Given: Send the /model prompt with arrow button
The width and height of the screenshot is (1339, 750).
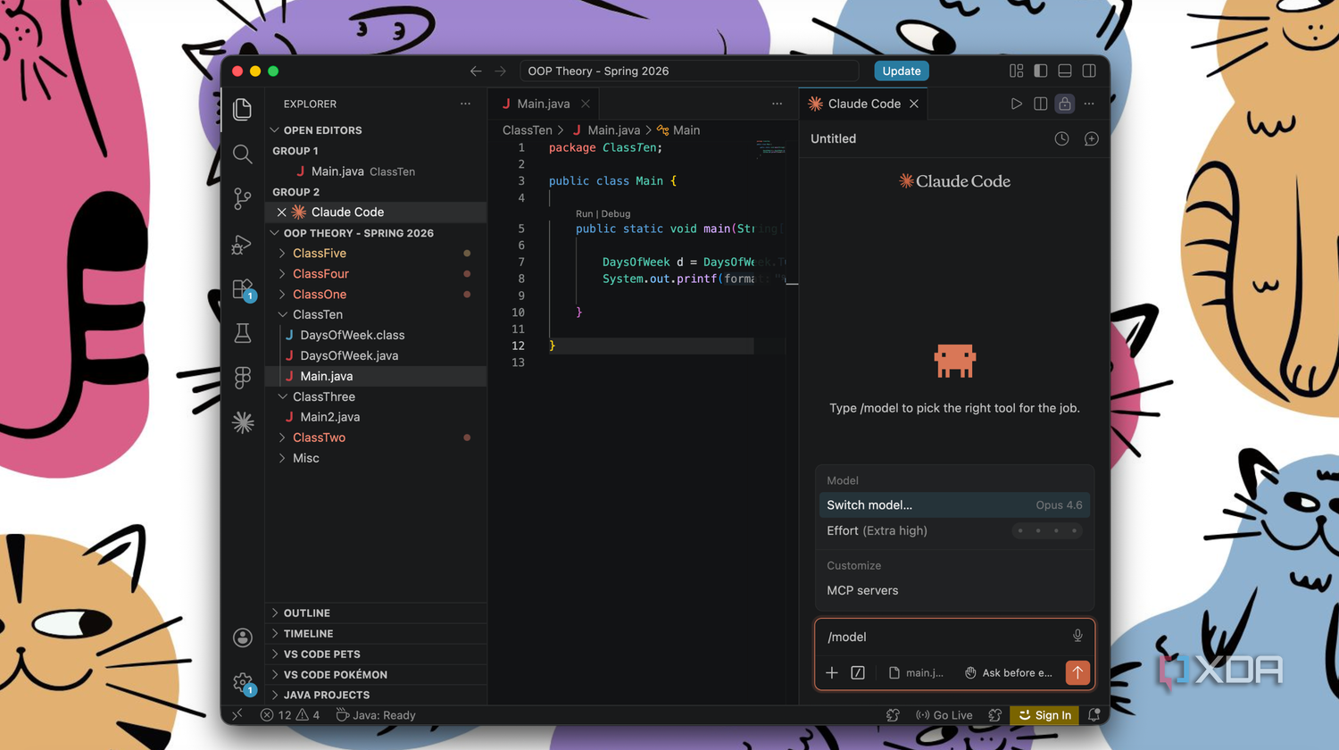Looking at the screenshot, I should [x=1077, y=672].
